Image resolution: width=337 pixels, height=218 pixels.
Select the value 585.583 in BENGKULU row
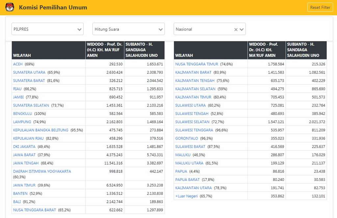(x=156, y=114)
